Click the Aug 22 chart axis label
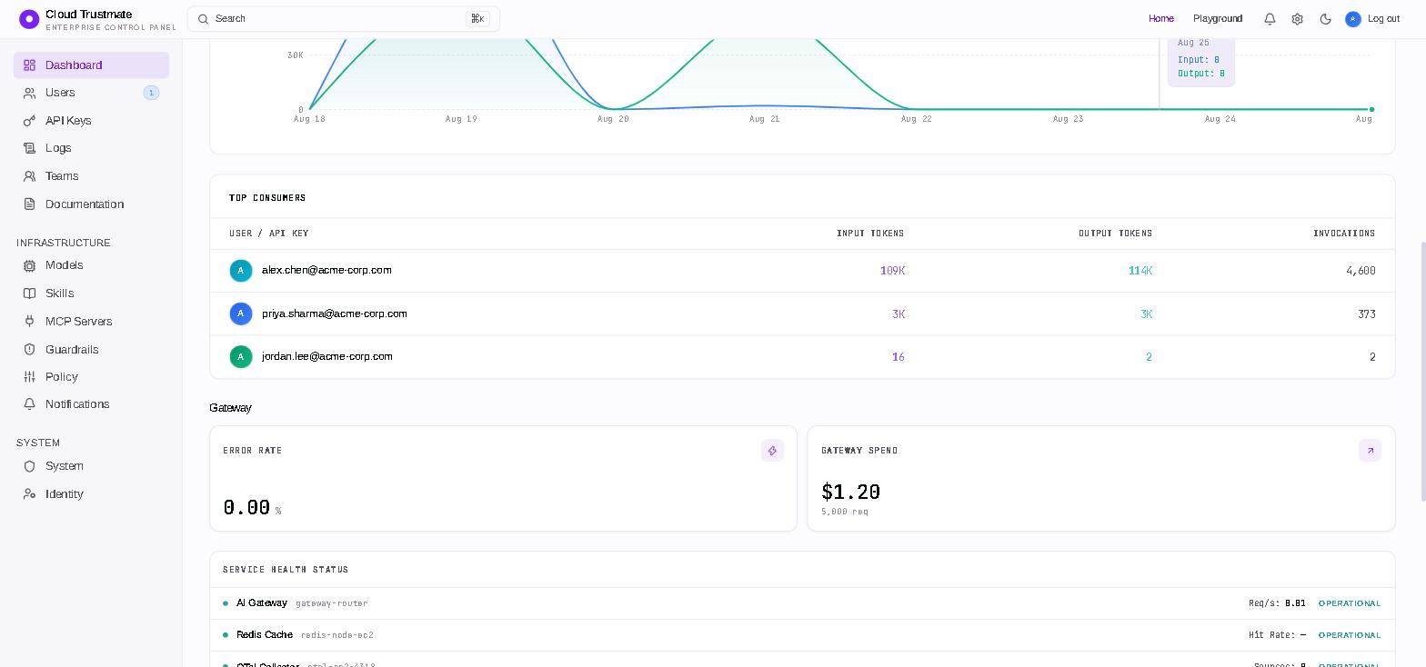The width and height of the screenshot is (1426, 667). coord(917,119)
